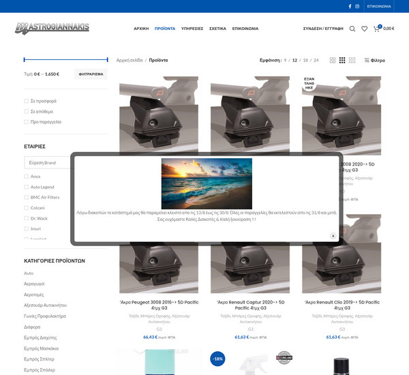The width and height of the screenshot is (409, 375).
Task: Go to Αρχική σελίδα breadcrumb
Action: [130, 60]
